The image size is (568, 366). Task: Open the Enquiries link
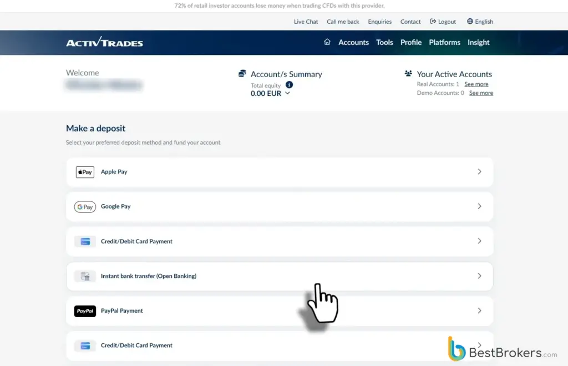(379, 22)
